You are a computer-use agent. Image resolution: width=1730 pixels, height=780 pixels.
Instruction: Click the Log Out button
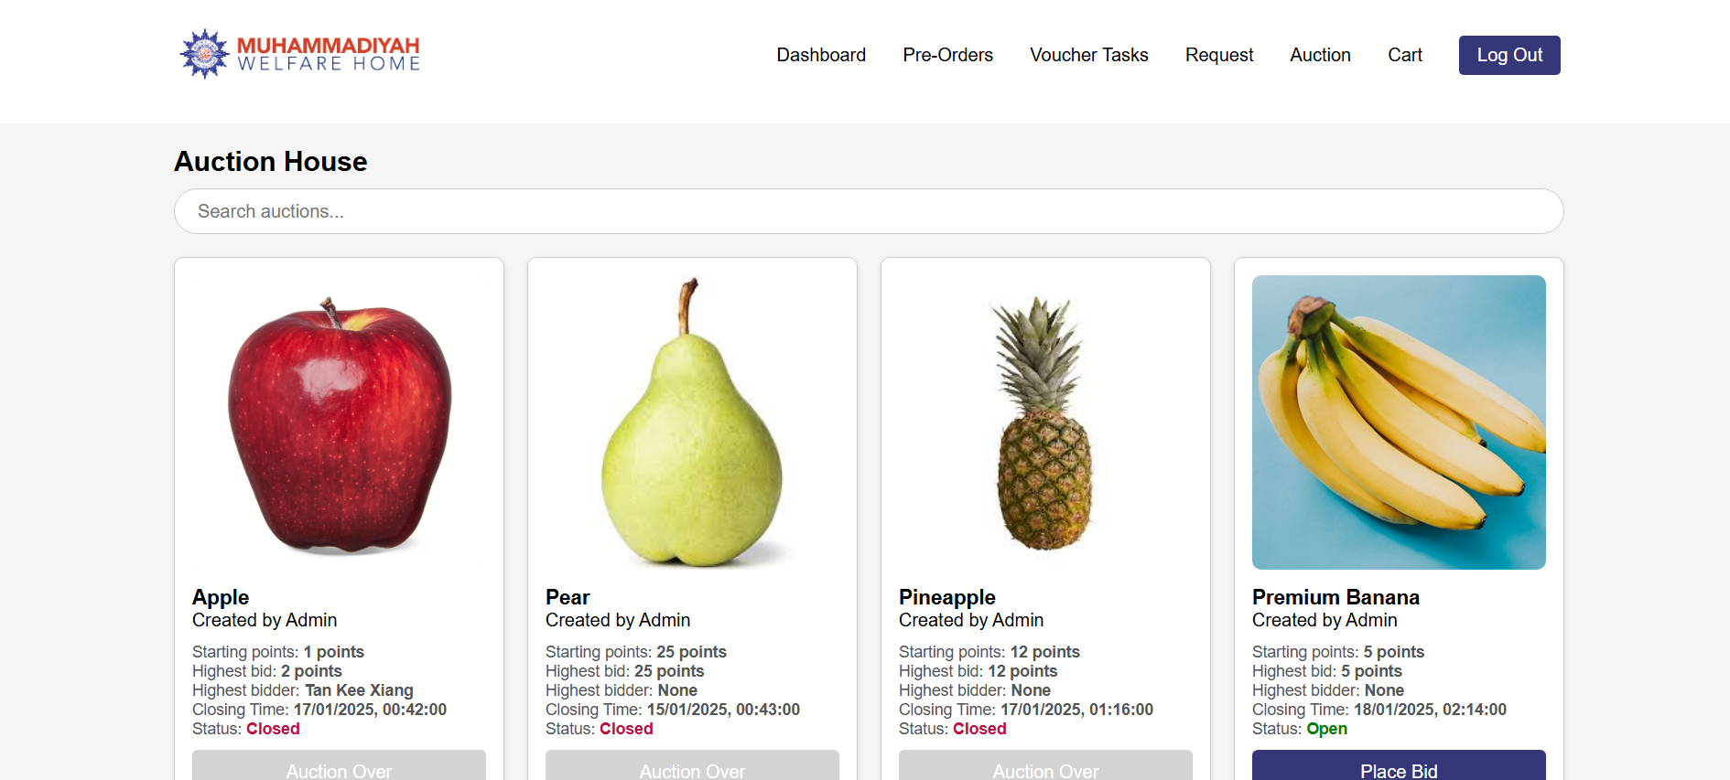coord(1509,55)
